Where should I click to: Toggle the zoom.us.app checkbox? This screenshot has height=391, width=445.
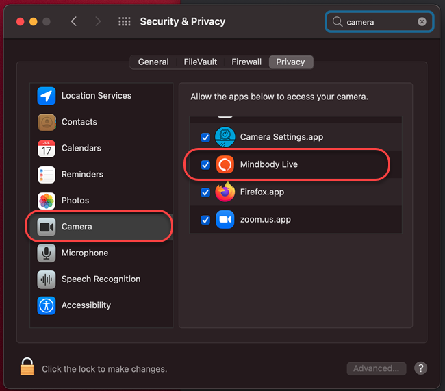click(205, 220)
